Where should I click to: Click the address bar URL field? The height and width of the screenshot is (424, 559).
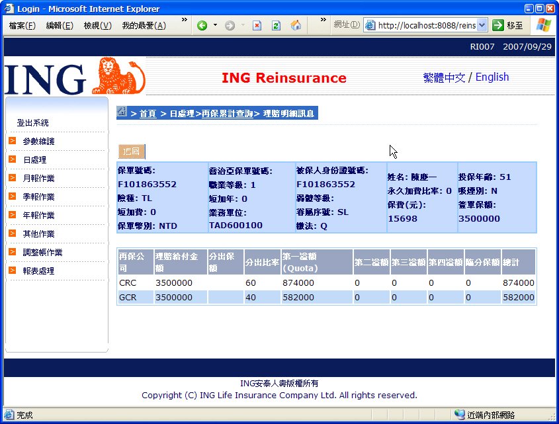click(427, 25)
